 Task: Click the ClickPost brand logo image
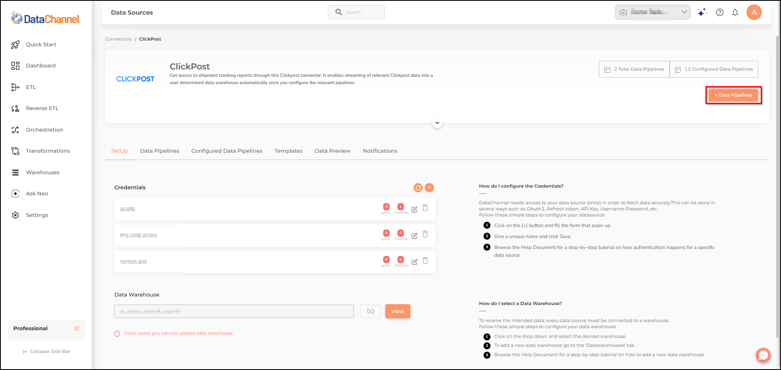pos(135,79)
